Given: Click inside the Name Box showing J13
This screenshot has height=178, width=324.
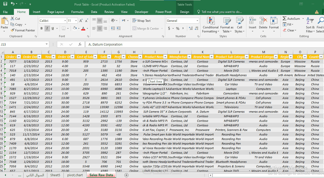Looking at the screenshot, I should point(22,45).
